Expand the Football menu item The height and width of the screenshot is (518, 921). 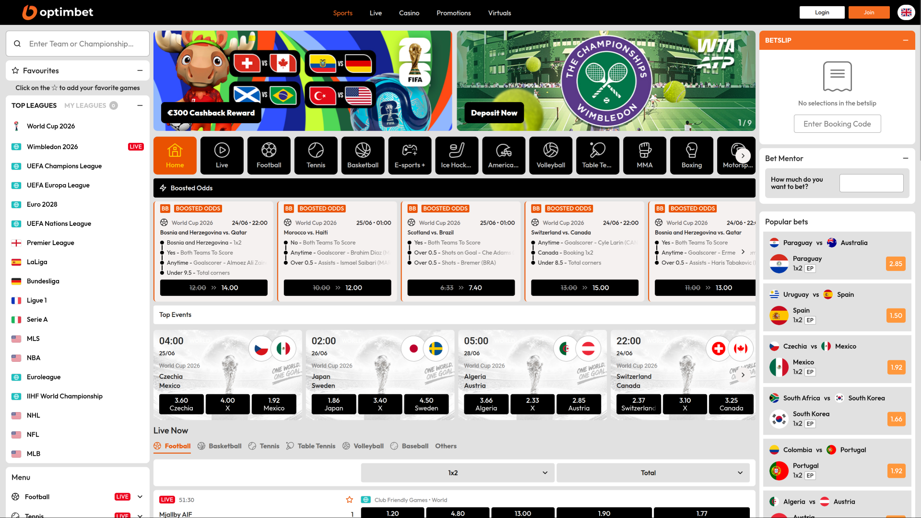140,497
